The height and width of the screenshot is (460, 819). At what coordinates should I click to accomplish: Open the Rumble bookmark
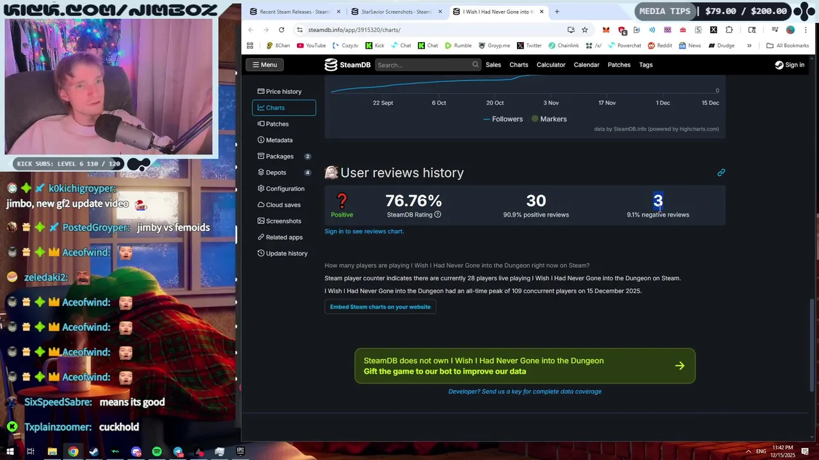pyautogui.click(x=458, y=45)
